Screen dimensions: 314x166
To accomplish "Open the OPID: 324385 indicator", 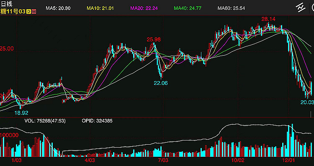I will pyautogui.click(x=97, y=121).
